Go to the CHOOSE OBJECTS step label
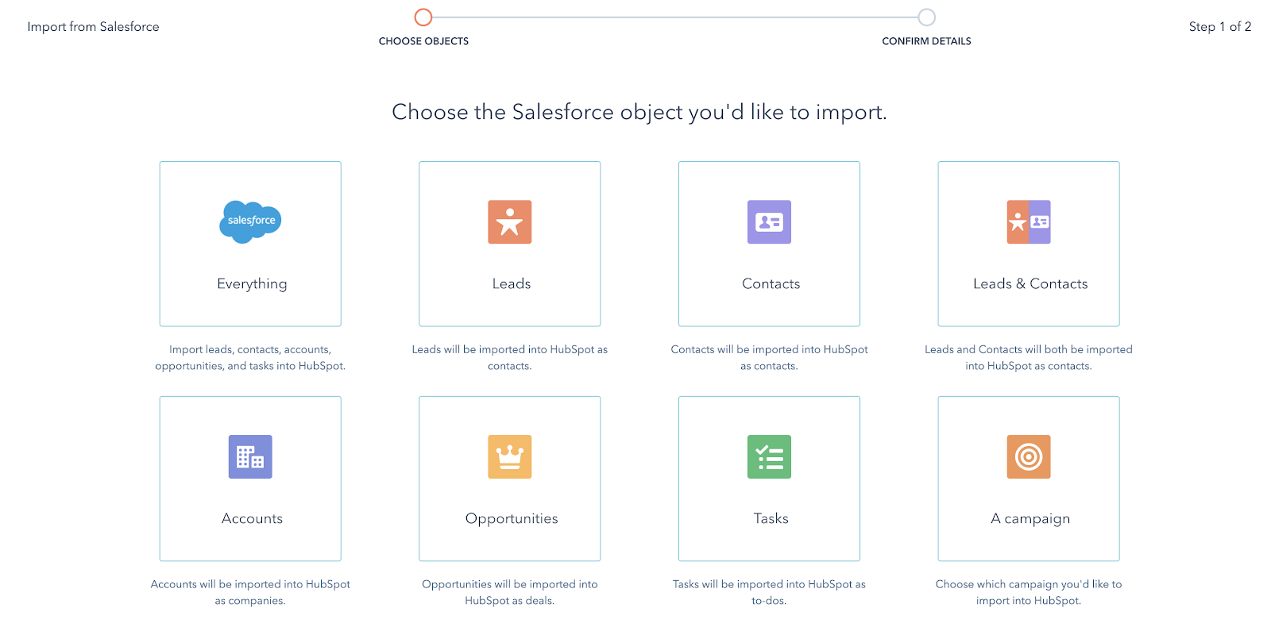The height and width of the screenshot is (627, 1271). (x=423, y=41)
